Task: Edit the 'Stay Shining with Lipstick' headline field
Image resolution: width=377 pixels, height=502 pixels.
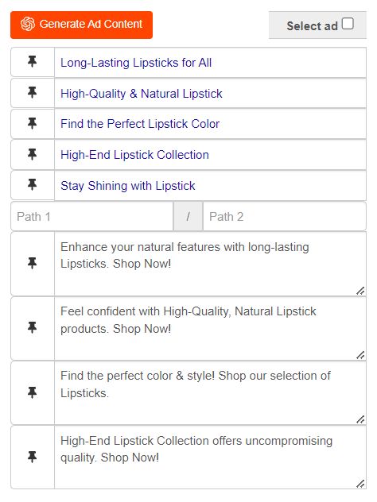Action: tap(210, 186)
